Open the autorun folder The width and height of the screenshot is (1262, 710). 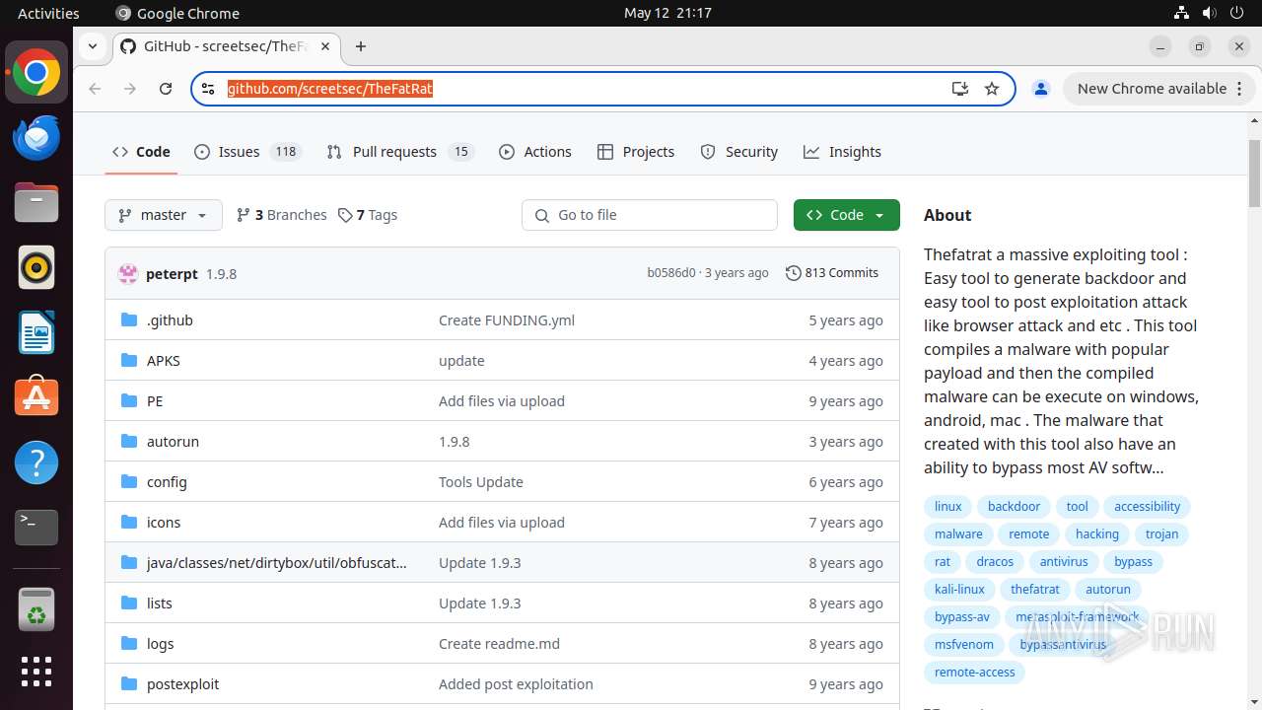coord(173,442)
